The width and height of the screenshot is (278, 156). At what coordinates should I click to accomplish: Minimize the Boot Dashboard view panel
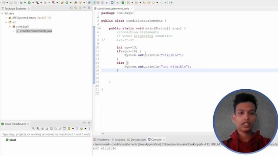pyautogui.click(x=84, y=123)
